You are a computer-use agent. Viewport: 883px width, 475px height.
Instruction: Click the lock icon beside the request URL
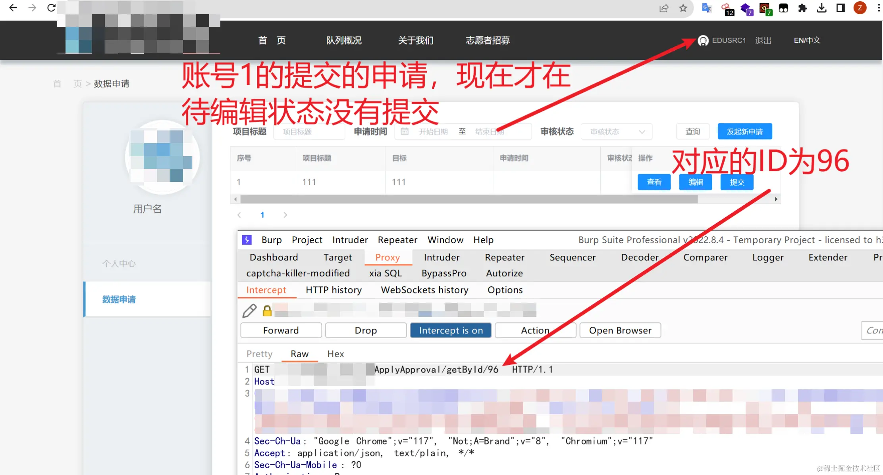(267, 311)
